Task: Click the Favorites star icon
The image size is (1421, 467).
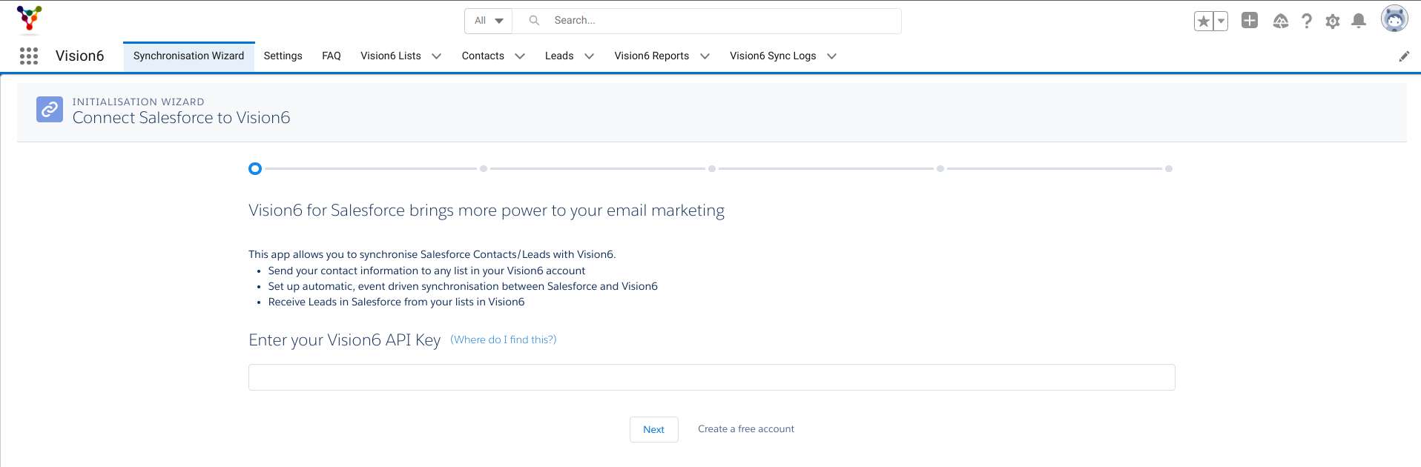Action: tap(1204, 21)
